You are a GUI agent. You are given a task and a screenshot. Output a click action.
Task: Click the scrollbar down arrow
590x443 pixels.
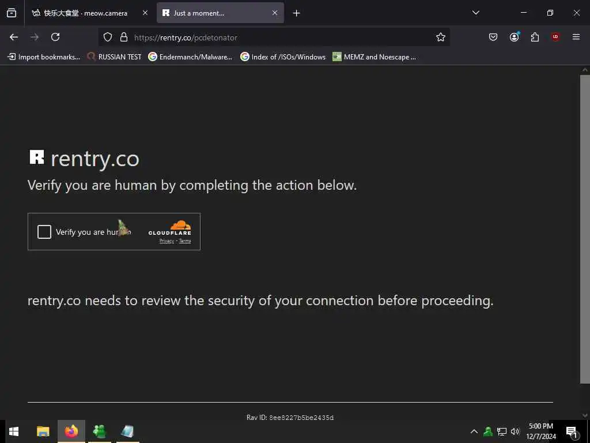585,415
